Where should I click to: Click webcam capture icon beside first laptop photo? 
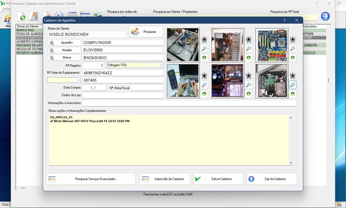point(204,39)
